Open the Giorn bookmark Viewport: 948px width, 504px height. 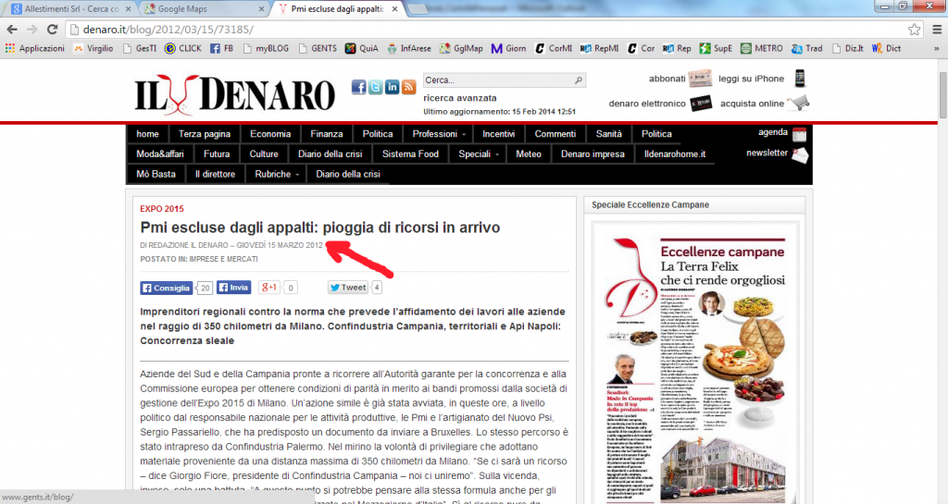point(508,48)
